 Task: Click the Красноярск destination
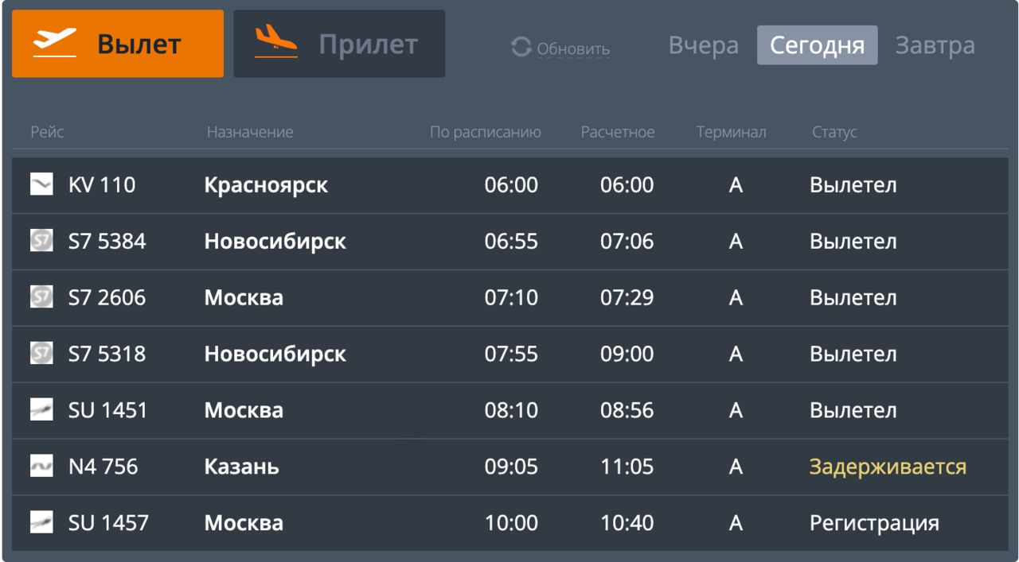coord(266,185)
